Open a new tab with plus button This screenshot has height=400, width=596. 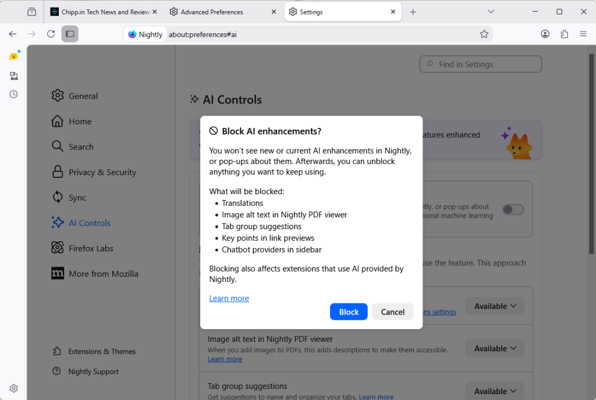coord(413,12)
